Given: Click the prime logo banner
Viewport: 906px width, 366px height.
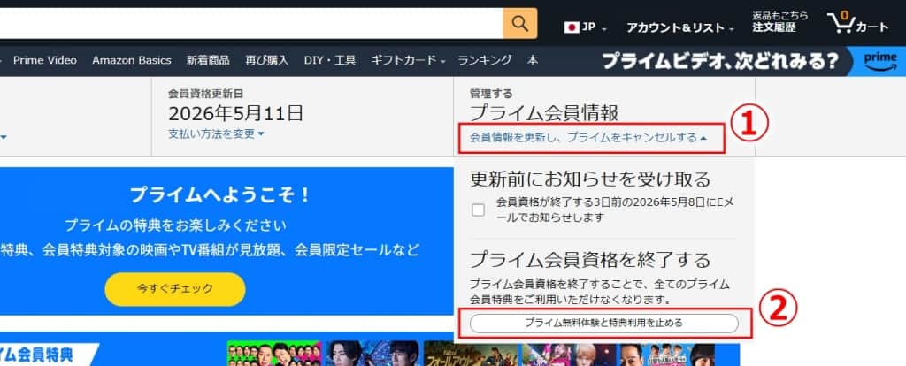Looking at the screenshot, I should tap(880, 61).
